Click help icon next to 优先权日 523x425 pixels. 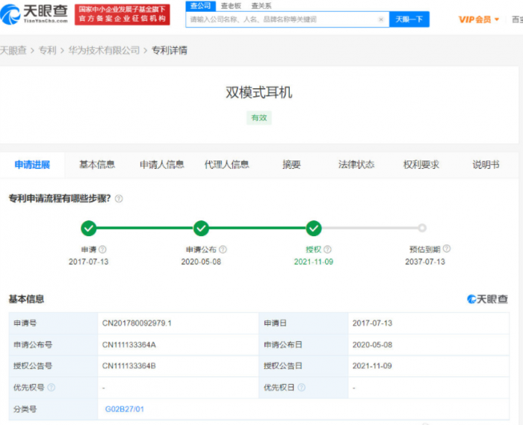[x=302, y=388]
